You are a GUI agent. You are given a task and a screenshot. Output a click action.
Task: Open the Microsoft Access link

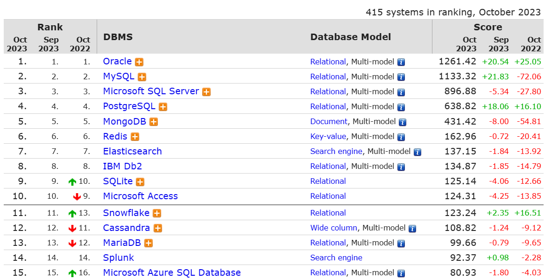pos(140,196)
